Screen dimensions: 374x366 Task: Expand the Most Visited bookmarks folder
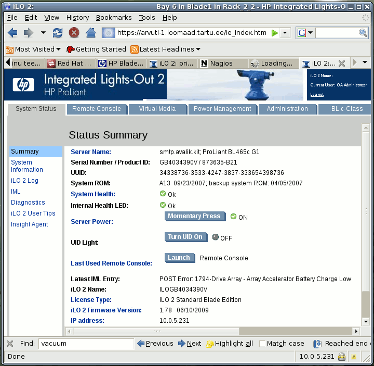click(33, 49)
